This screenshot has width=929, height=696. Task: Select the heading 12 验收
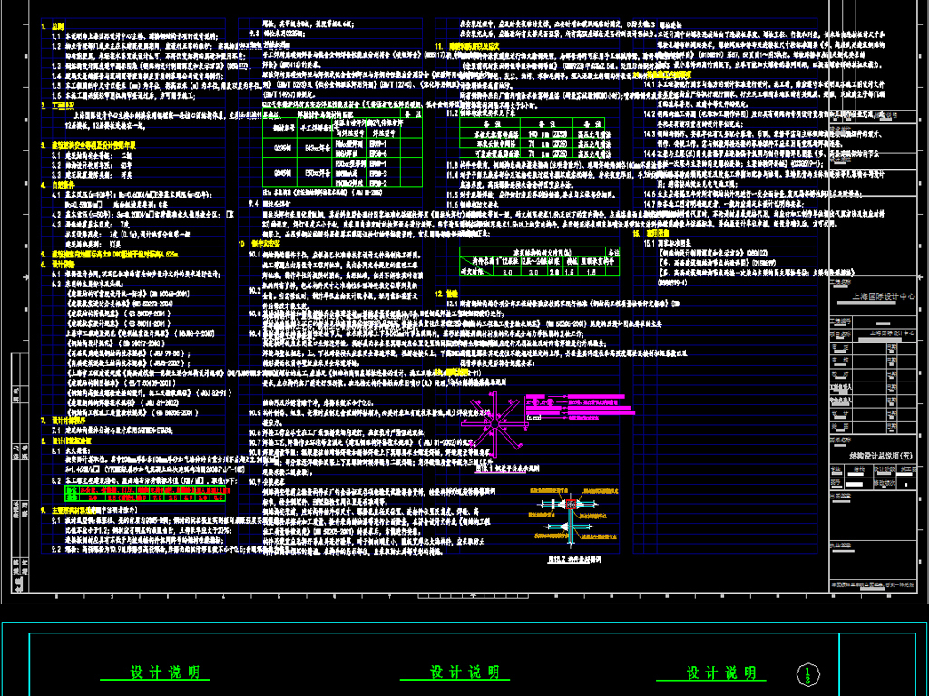[450, 294]
